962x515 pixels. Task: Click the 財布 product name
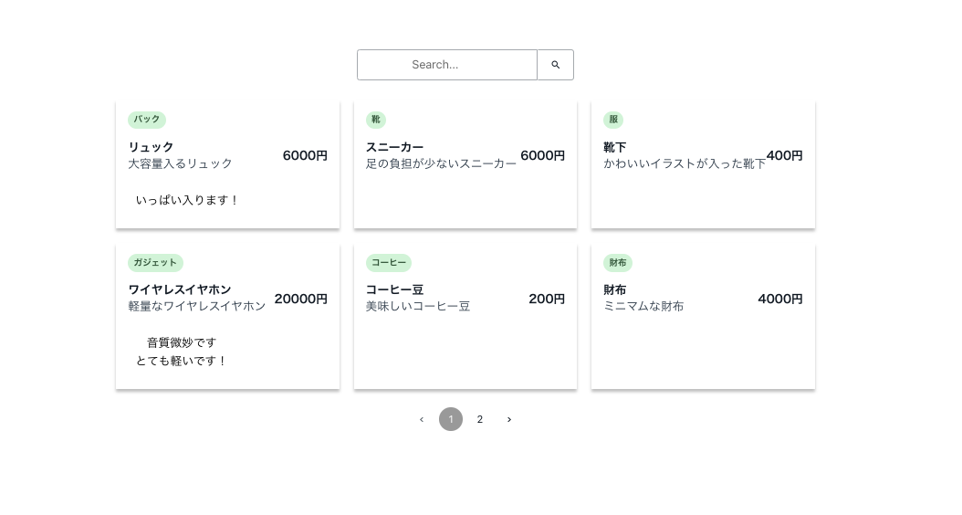[x=615, y=289]
